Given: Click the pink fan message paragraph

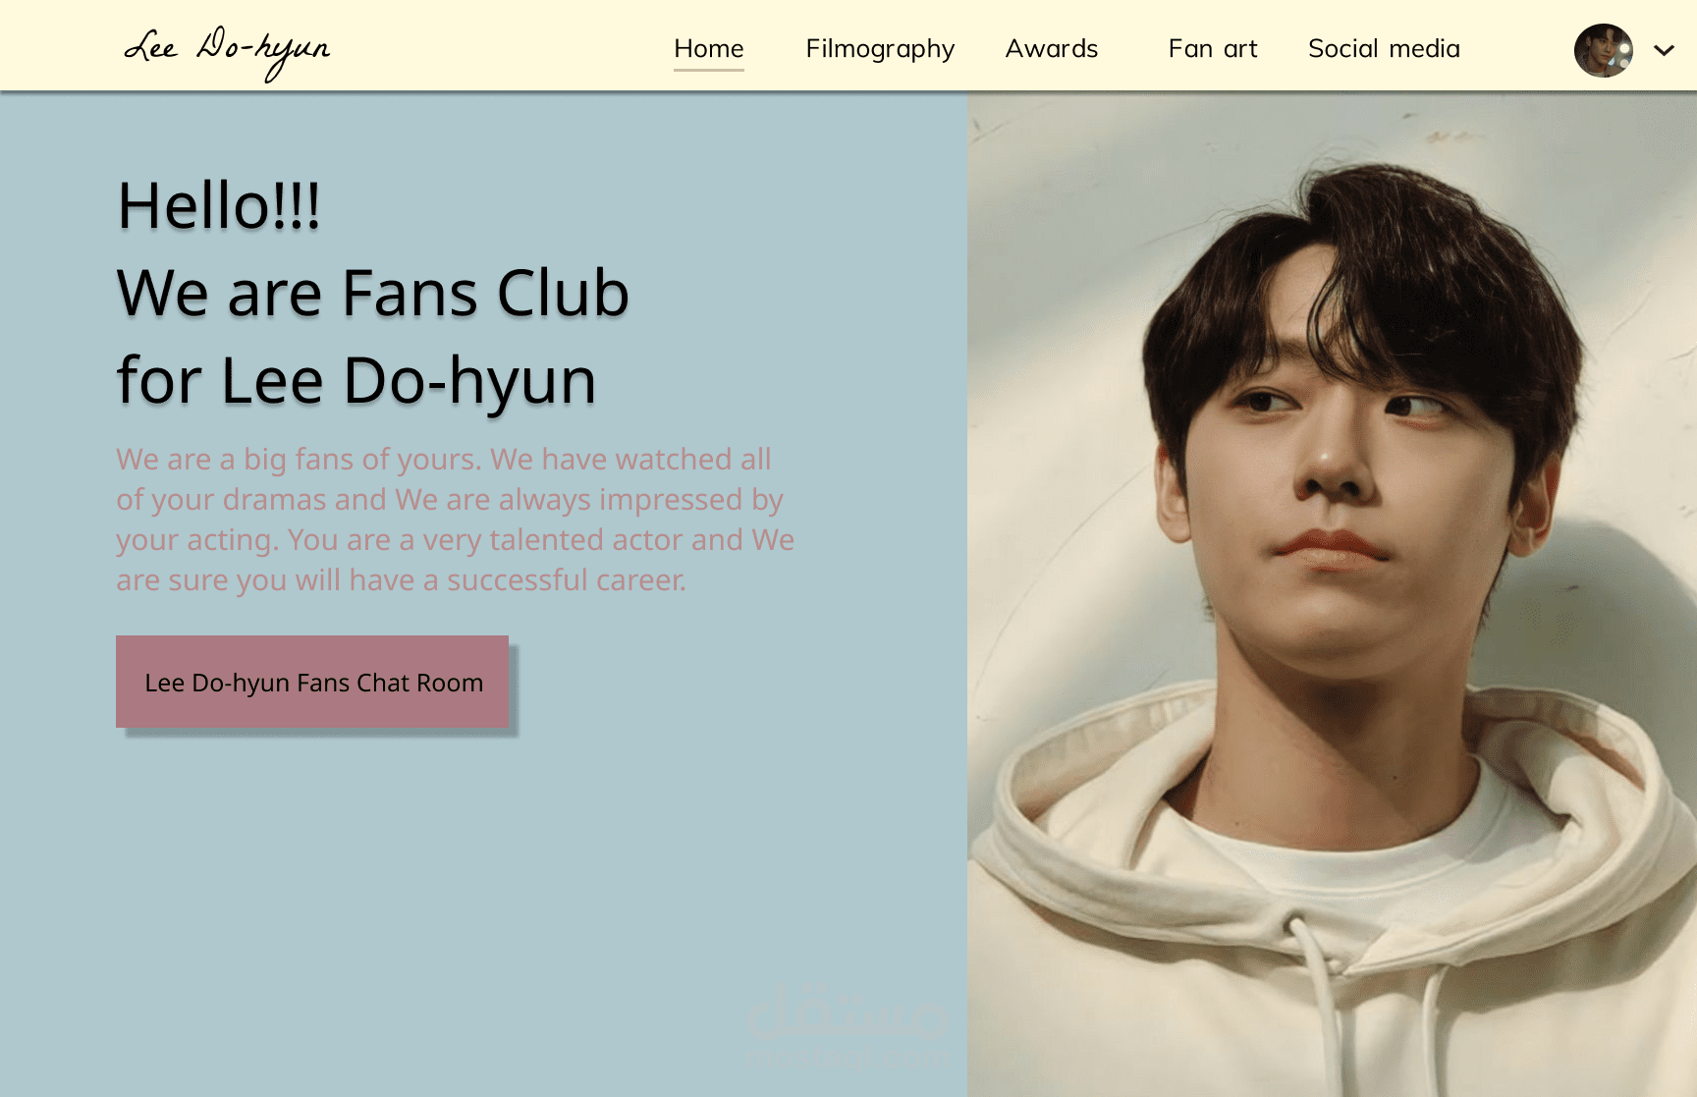Looking at the screenshot, I should pos(456,520).
